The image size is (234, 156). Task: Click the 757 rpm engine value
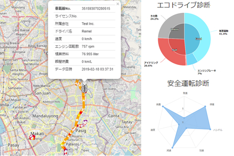tap(88, 46)
